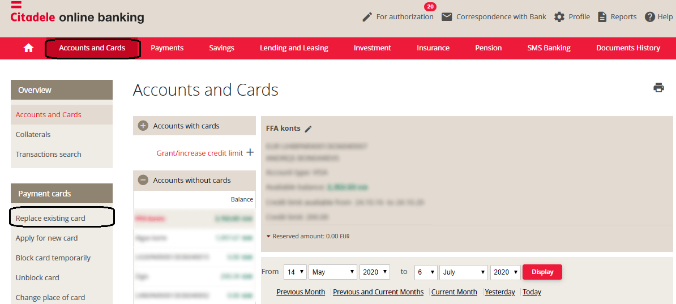Screen dimensions: 676x304
Task: Click the printer icon to print page
Action: click(x=658, y=88)
